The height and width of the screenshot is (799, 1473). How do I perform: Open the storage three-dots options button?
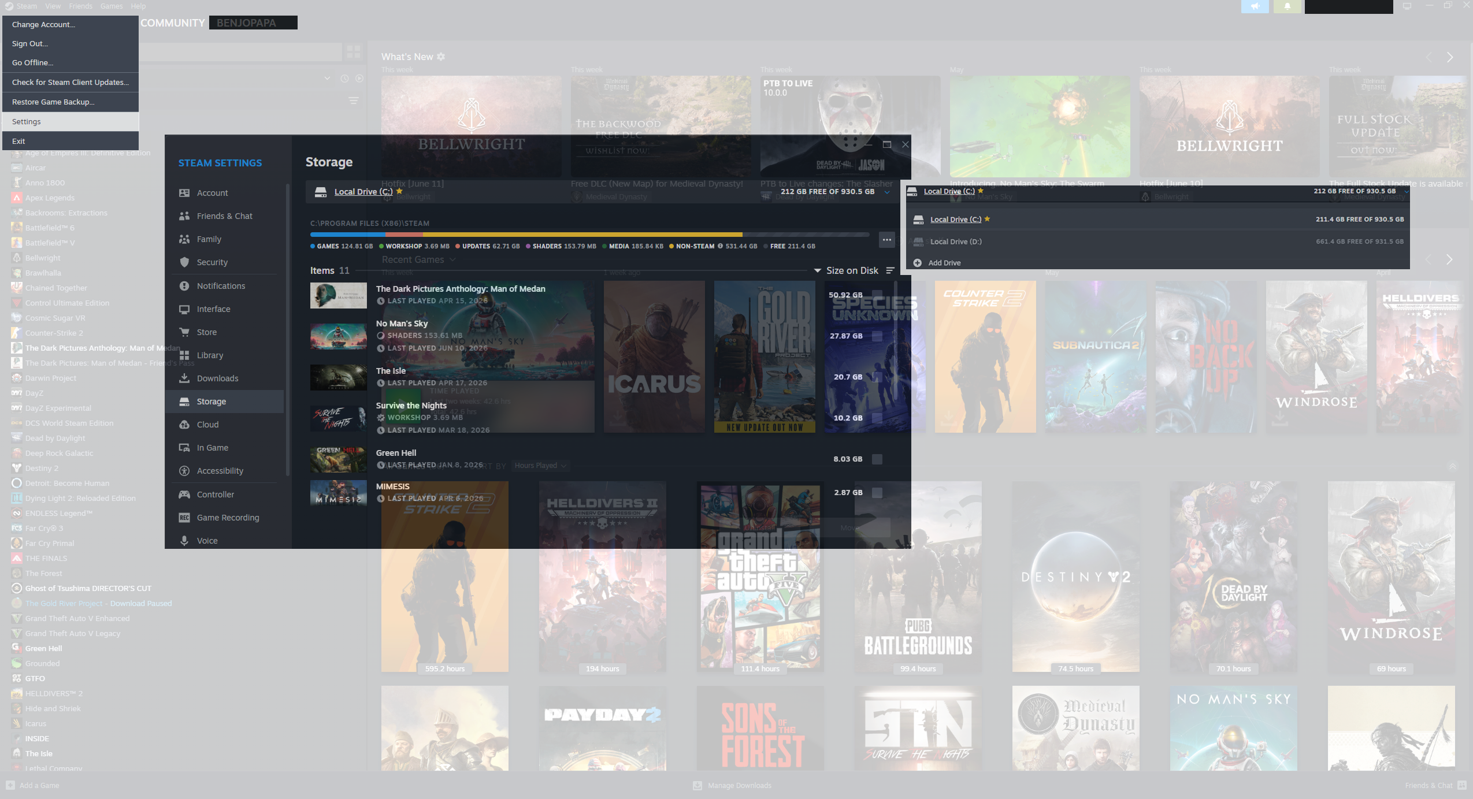[886, 240]
